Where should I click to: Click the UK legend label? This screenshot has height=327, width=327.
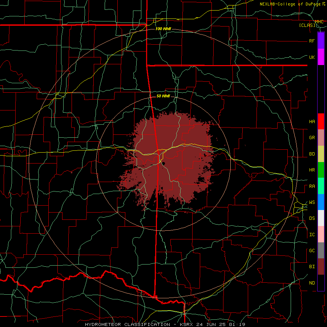312,57
